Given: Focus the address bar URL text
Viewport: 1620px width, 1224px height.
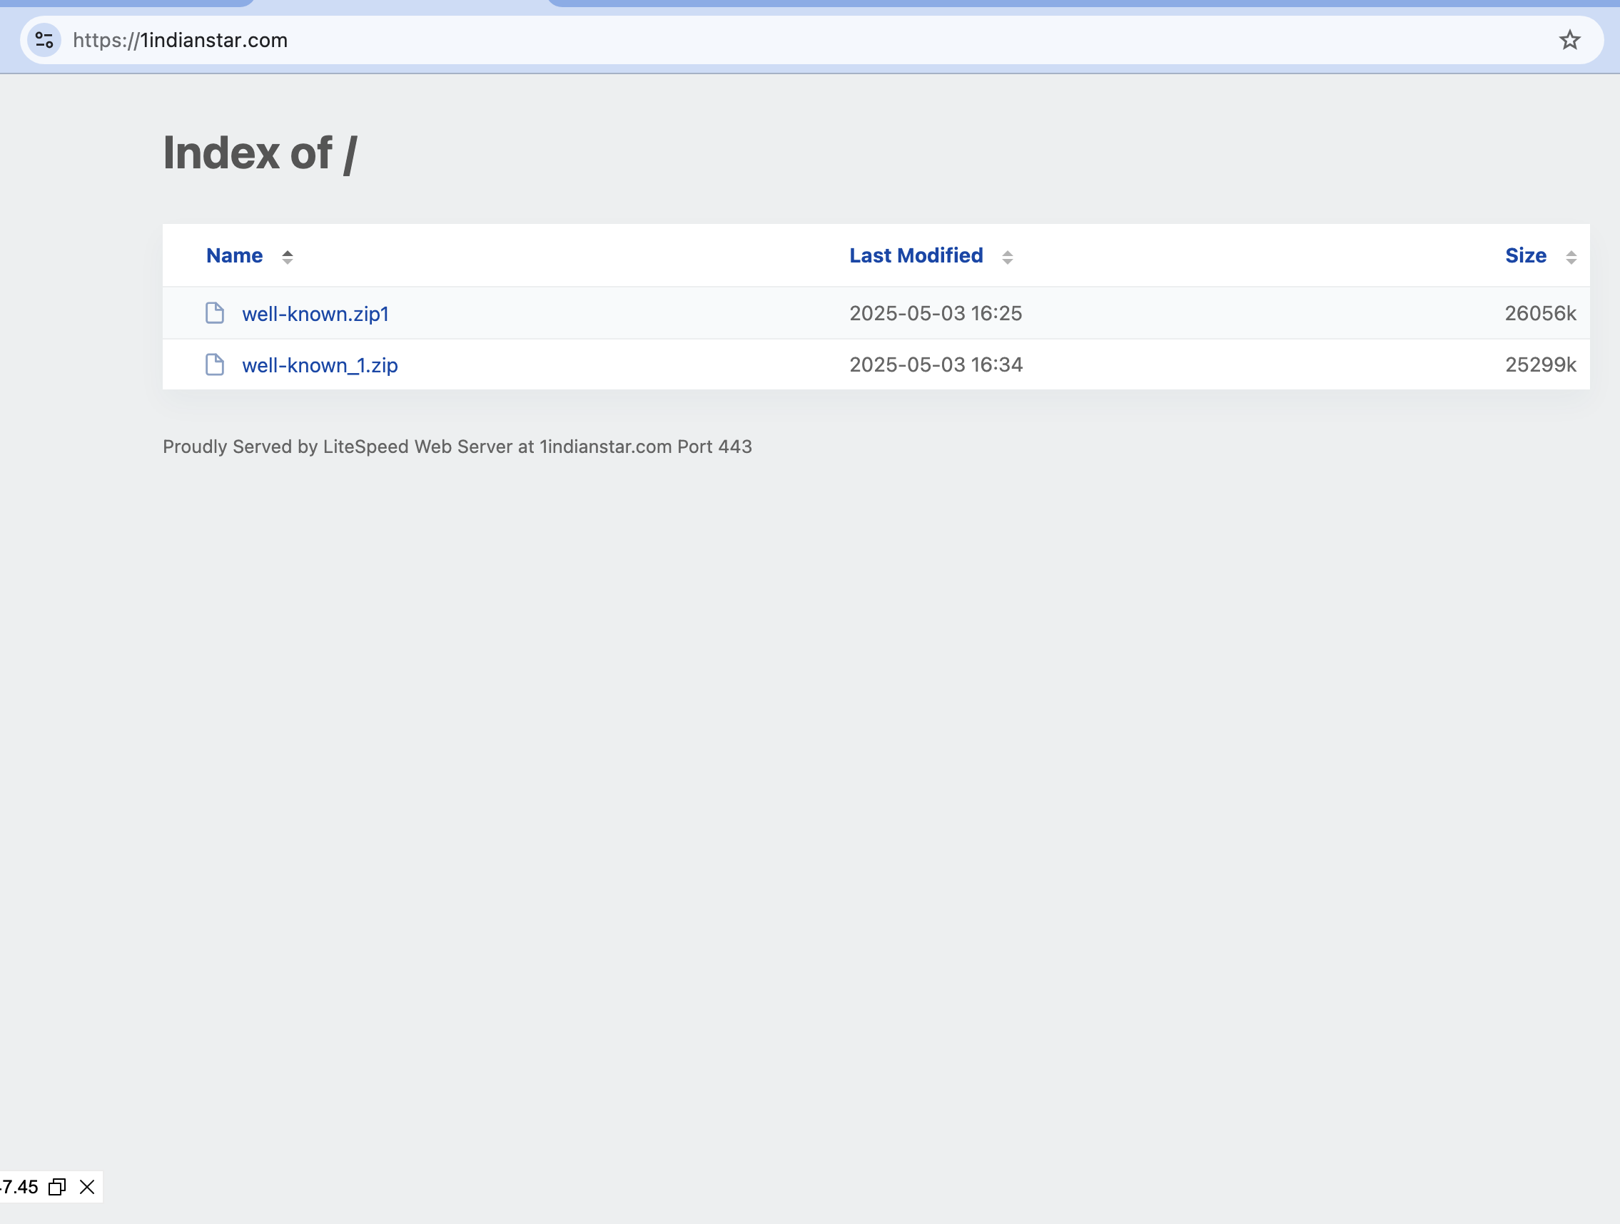Looking at the screenshot, I should tap(180, 40).
